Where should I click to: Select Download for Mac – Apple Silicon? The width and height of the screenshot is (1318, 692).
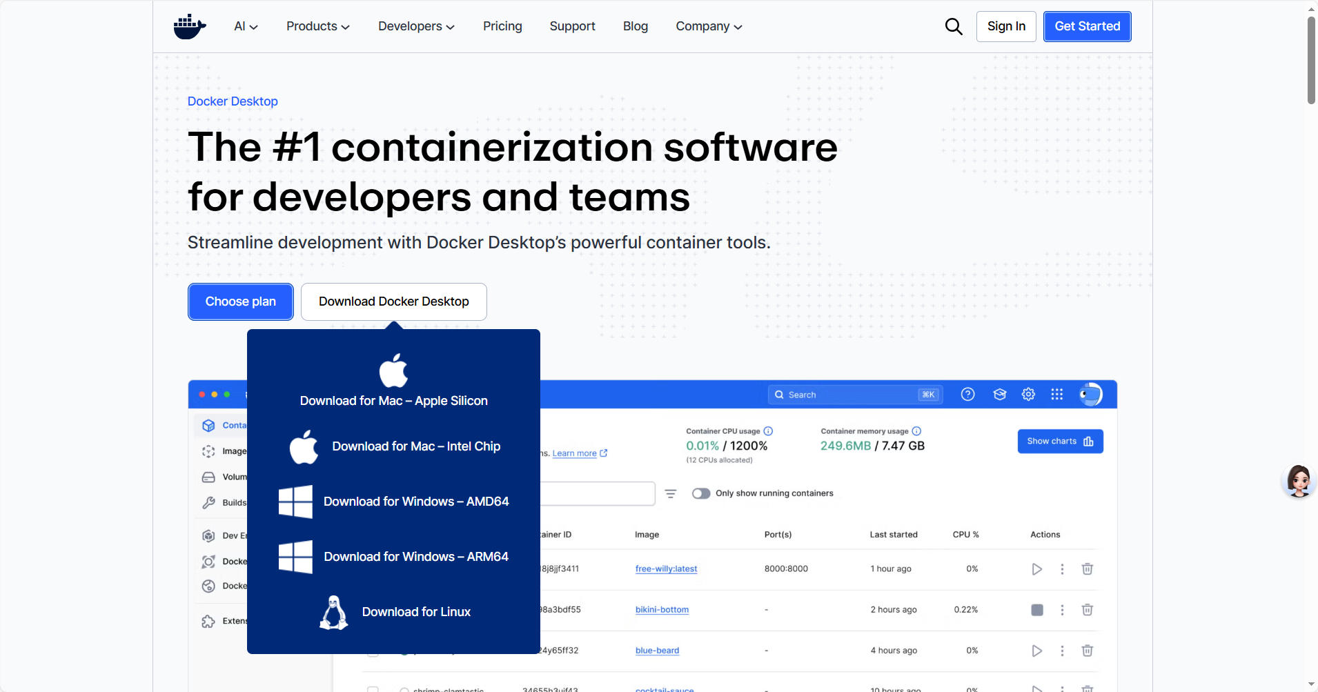393,401
